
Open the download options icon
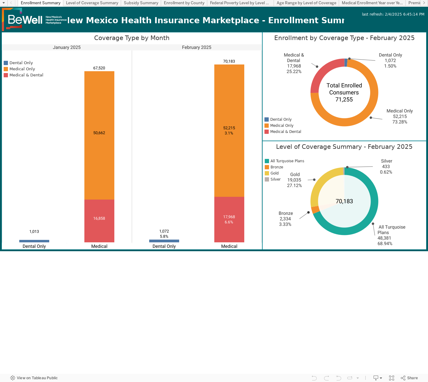pos(378,378)
